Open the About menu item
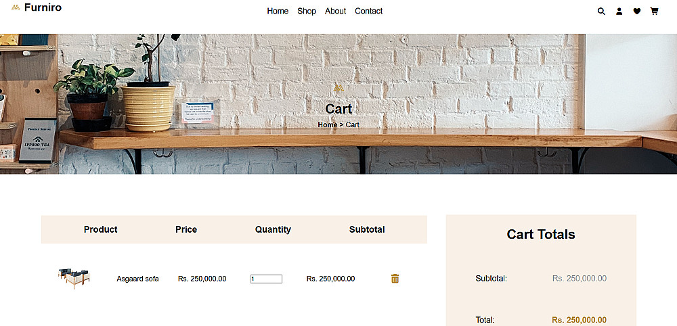Viewport: 677px width, 326px height. click(335, 11)
